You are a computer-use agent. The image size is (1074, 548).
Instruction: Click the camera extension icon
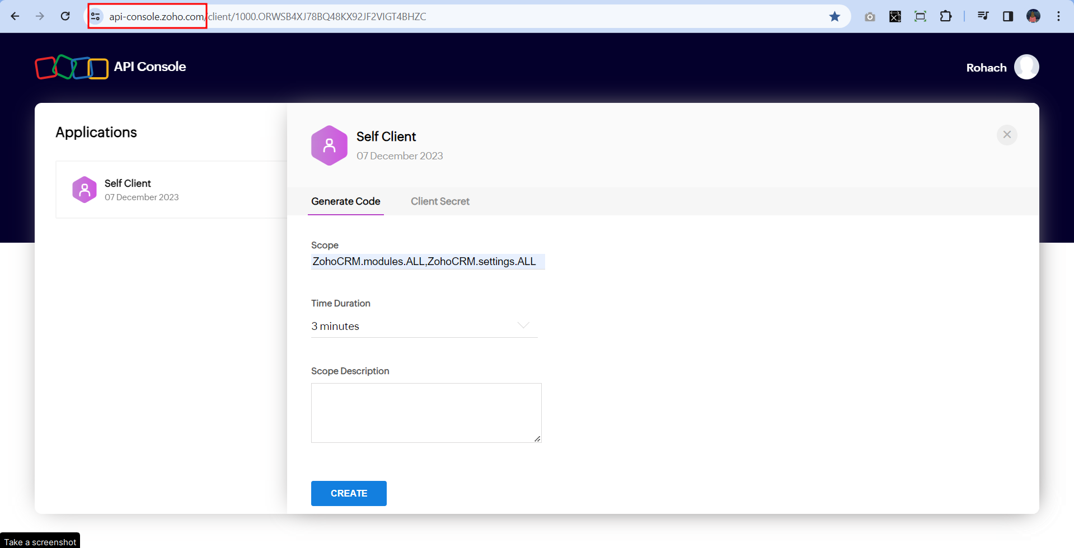[x=870, y=17]
